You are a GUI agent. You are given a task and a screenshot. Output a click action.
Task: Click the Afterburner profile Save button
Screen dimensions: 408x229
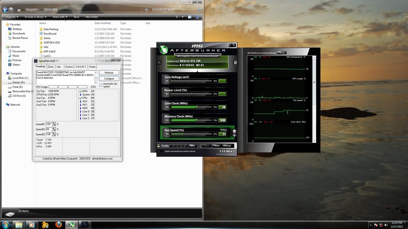tap(192, 146)
